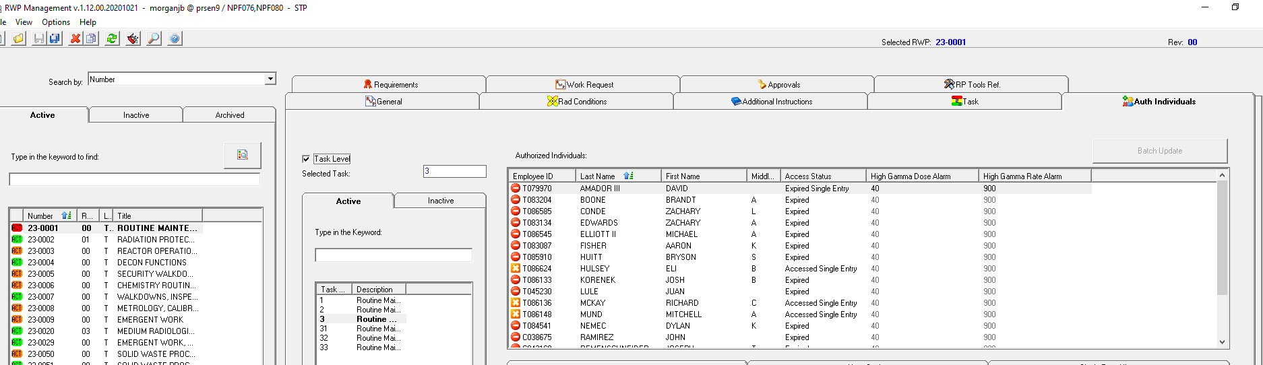Click the blue save-all disk icon
1263x365 pixels.
click(55, 38)
